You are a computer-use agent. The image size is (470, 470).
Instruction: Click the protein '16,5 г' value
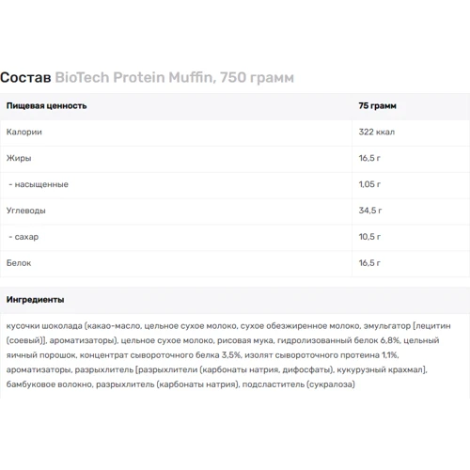point(369,263)
